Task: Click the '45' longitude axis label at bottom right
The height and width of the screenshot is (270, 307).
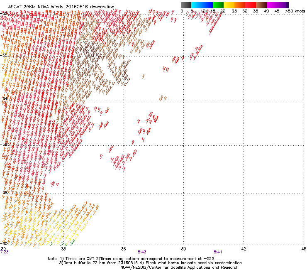Action: [x=304, y=249]
